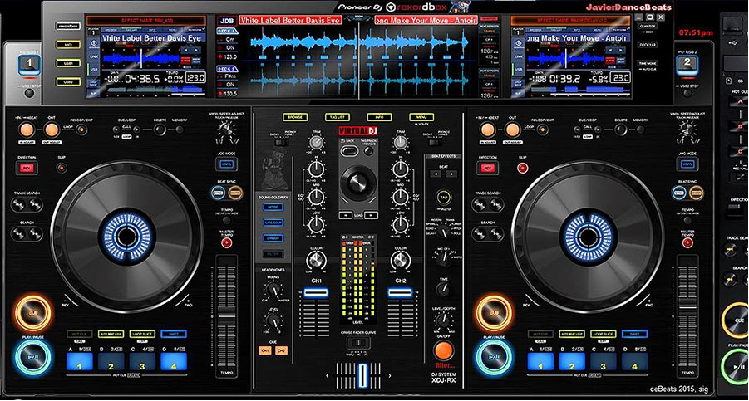749x401 pixels.
Task: Decrease beat effect beat value
Action: (435, 174)
